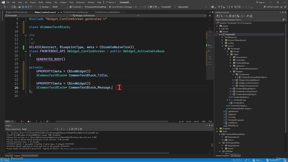Open the editor zoom level dropdown

(9, 121)
